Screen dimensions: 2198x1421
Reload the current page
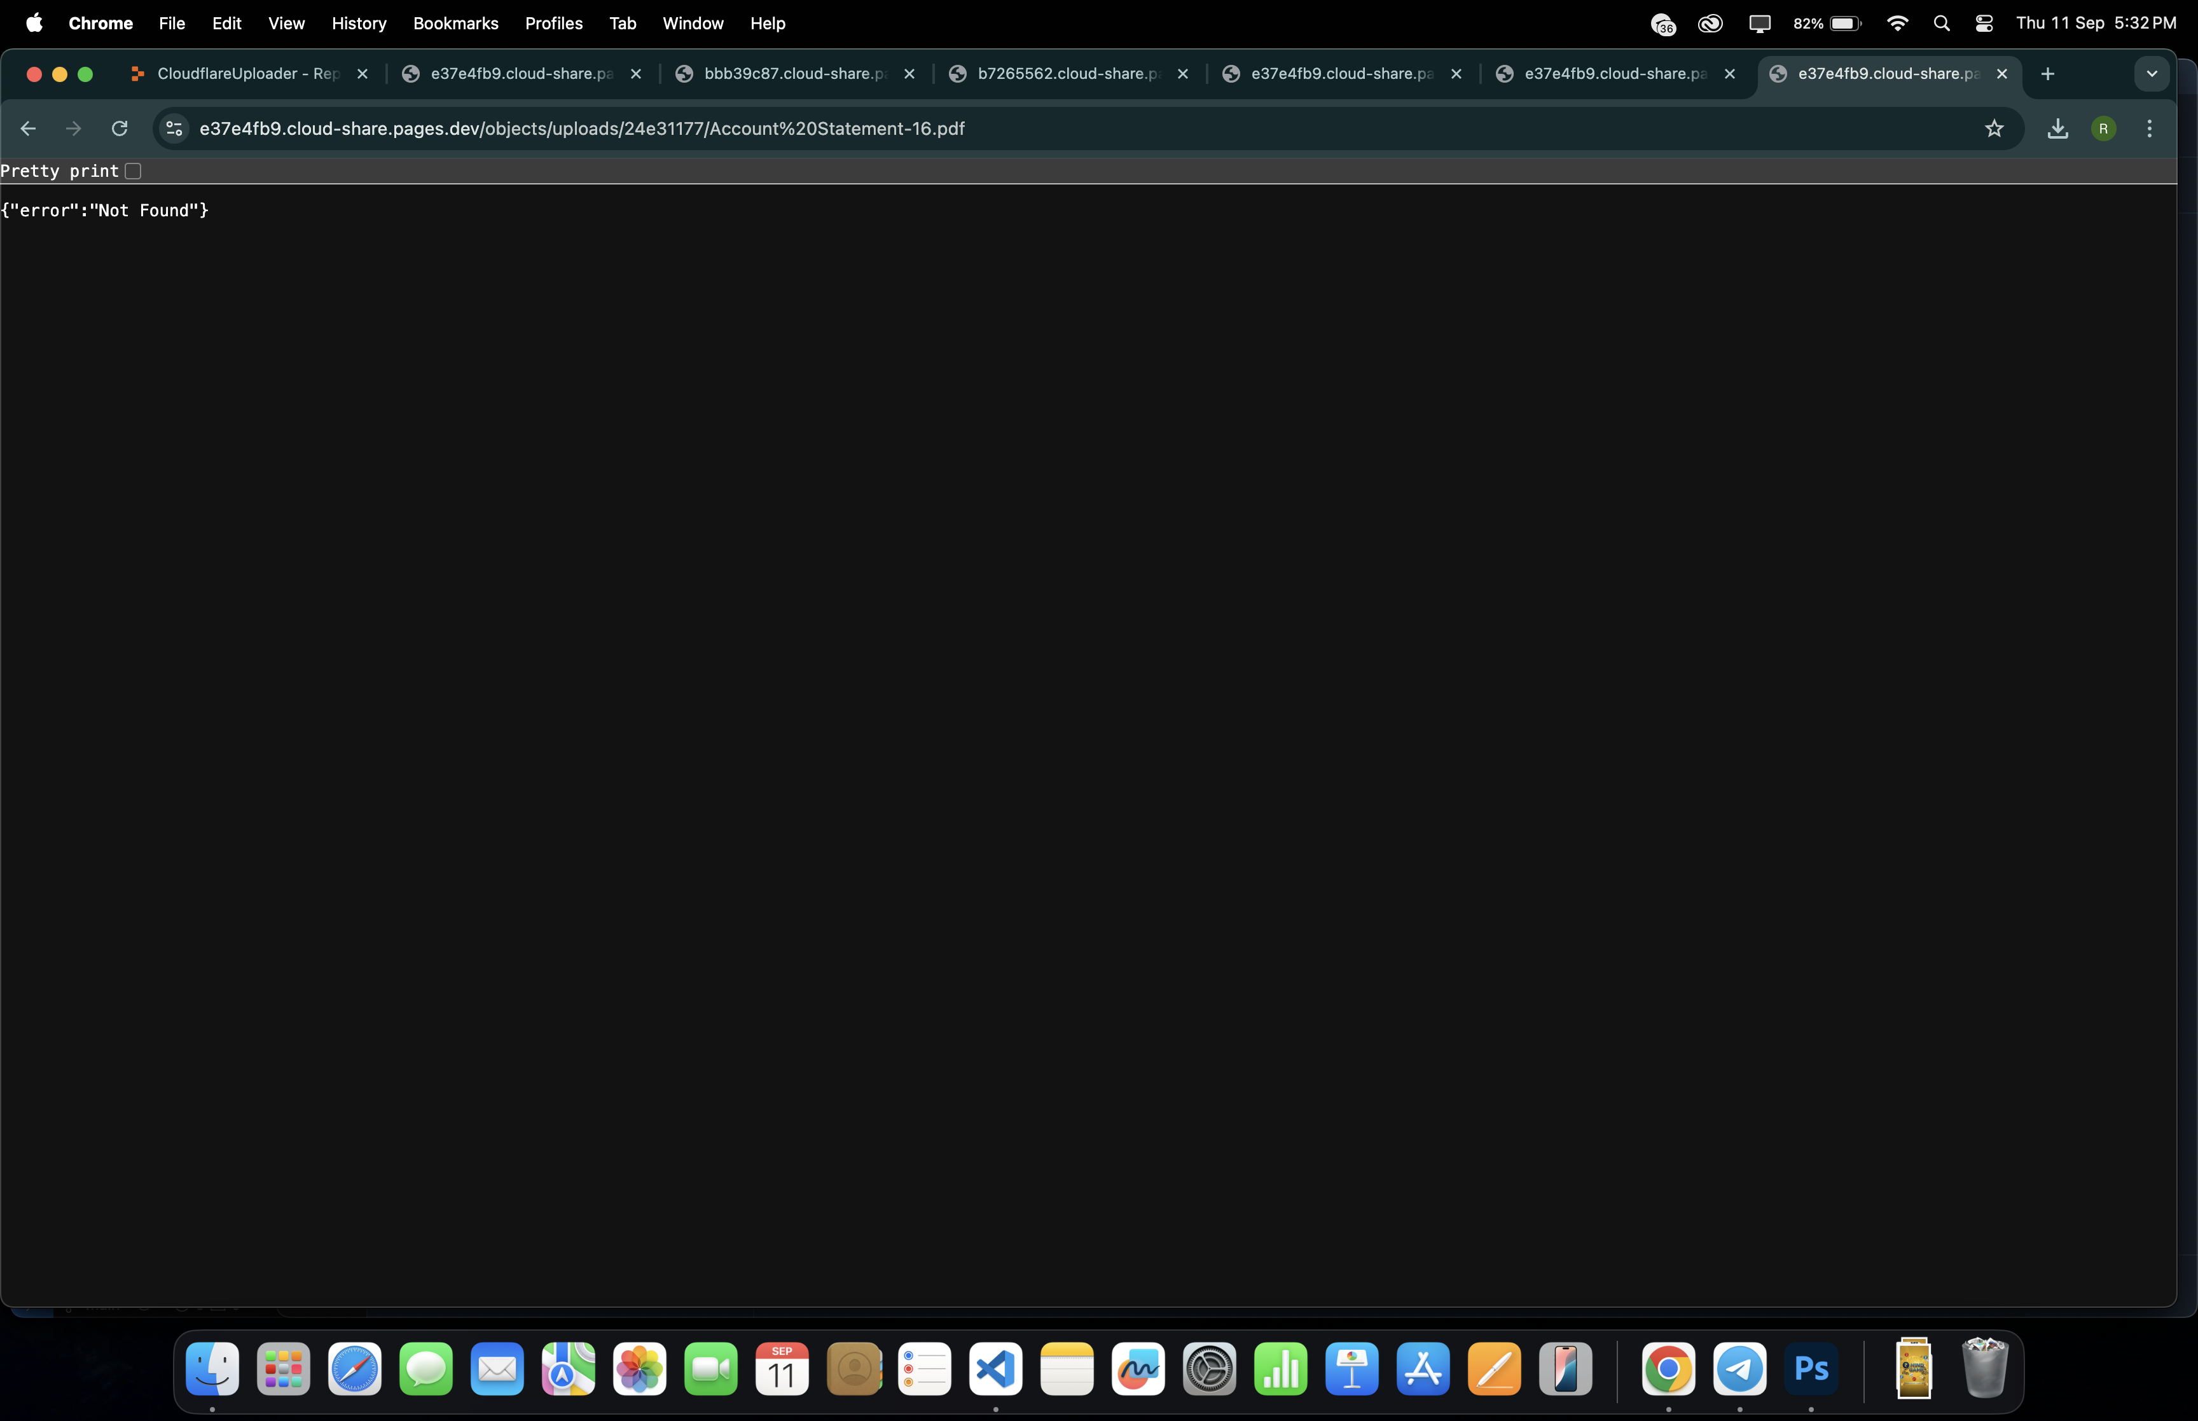(x=120, y=128)
